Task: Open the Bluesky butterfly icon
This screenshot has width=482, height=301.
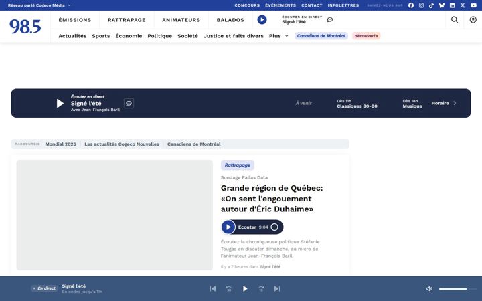Action: [x=442, y=5]
